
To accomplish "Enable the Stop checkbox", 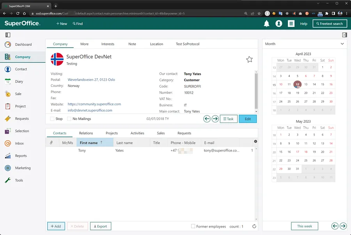I will click(53, 119).
